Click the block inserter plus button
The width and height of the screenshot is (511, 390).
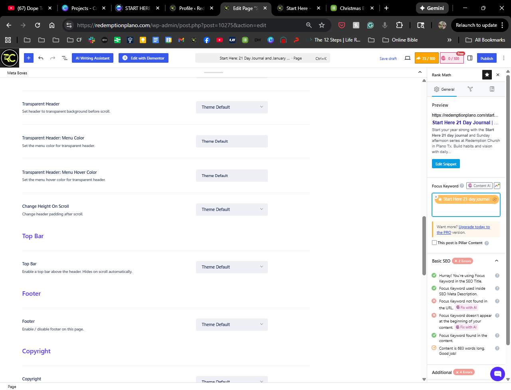28,58
